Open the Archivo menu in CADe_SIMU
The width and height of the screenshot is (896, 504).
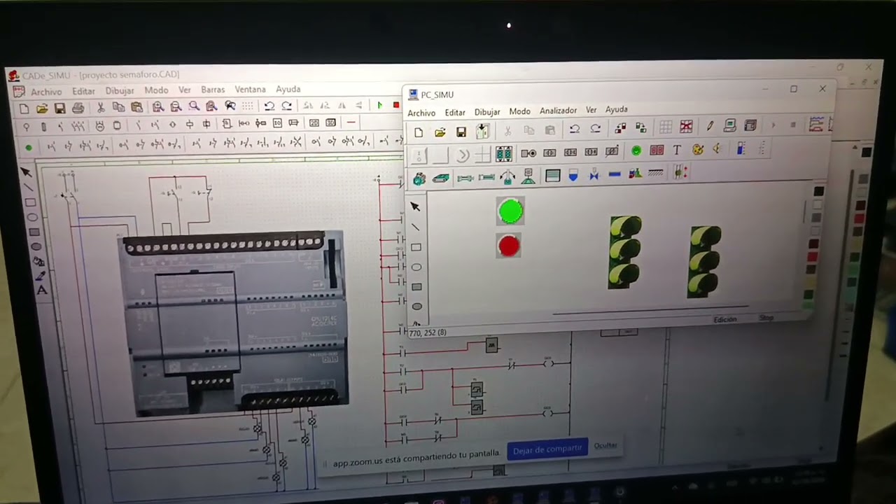46,92
